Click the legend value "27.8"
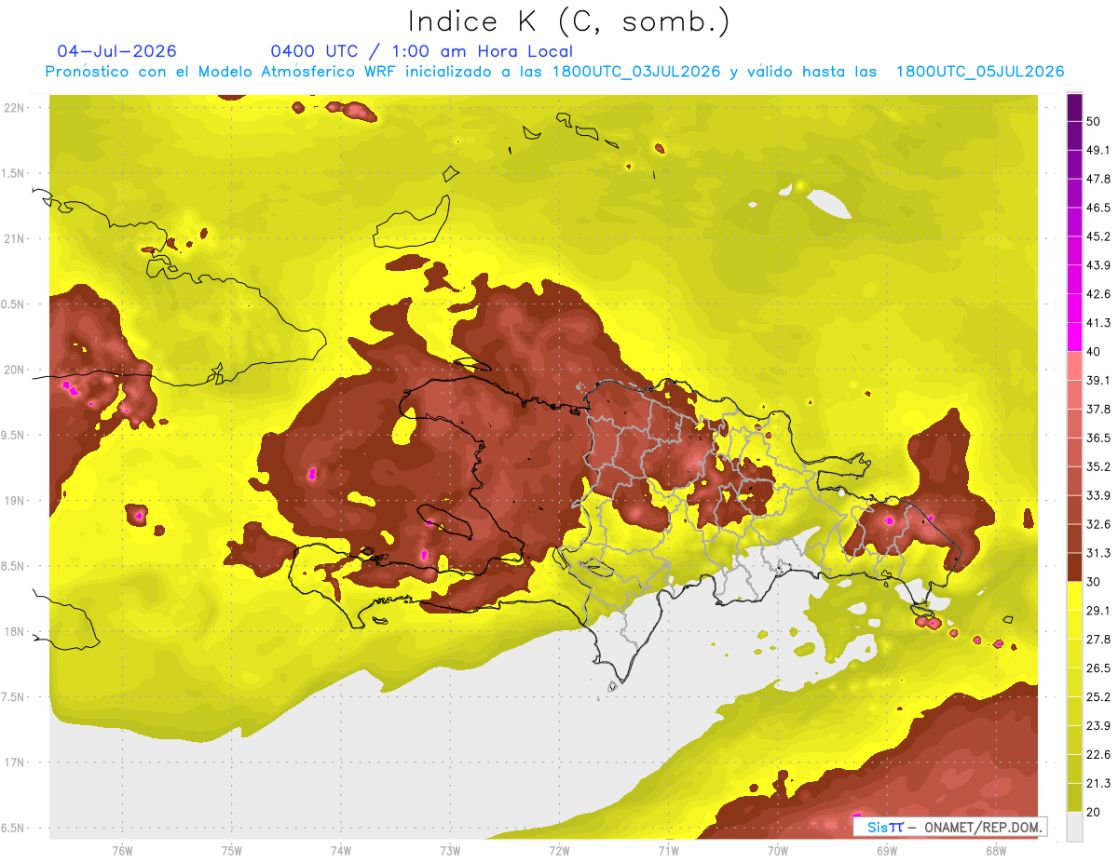This screenshot has height=863, width=1118. (1098, 640)
